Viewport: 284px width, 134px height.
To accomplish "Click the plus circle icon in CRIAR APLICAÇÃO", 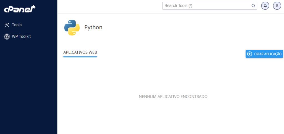I will tap(250, 54).
